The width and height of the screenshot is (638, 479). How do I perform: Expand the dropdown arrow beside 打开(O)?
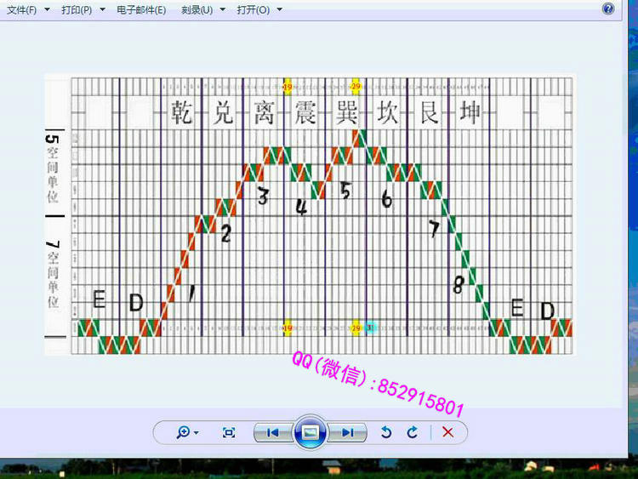280,9
